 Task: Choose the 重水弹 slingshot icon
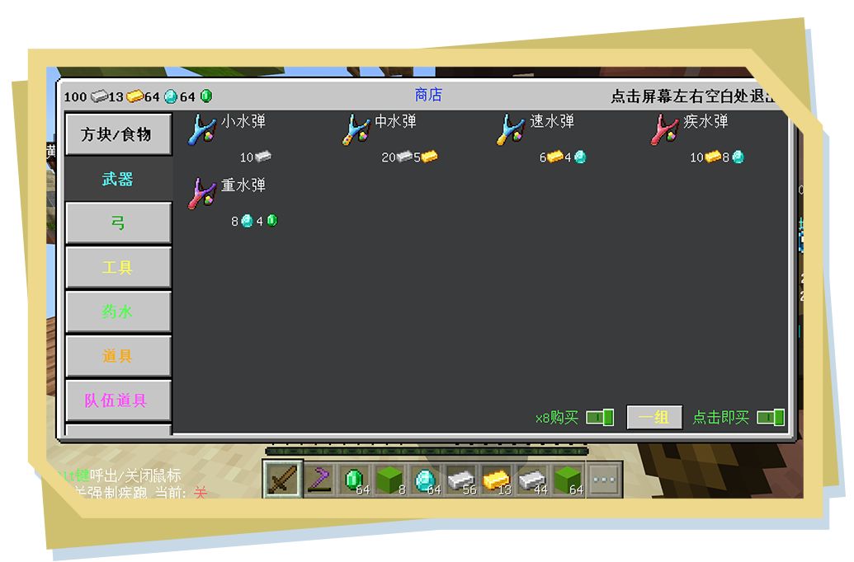[x=203, y=193]
